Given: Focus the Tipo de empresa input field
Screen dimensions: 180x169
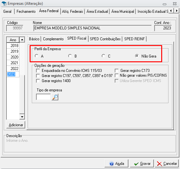Looking at the screenshot, I should tap(43, 97).
